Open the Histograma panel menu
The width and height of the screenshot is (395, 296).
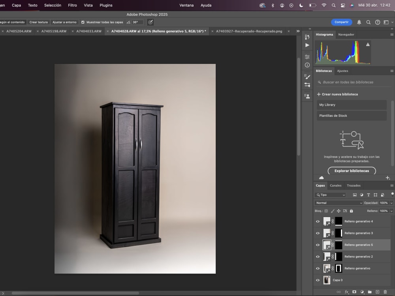coord(392,34)
